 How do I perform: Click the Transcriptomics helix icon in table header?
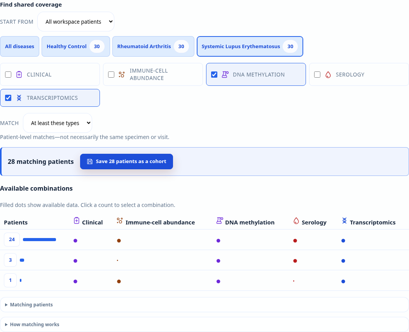pyautogui.click(x=344, y=221)
